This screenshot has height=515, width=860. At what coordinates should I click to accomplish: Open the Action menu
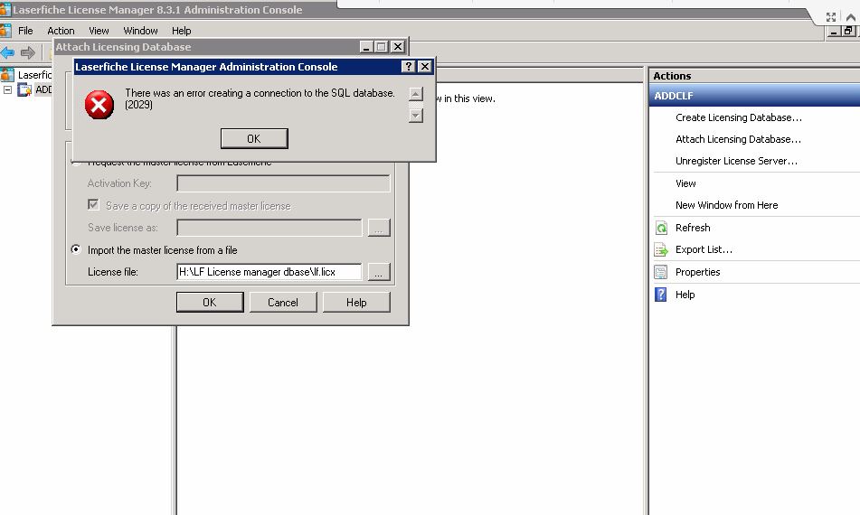[61, 31]
